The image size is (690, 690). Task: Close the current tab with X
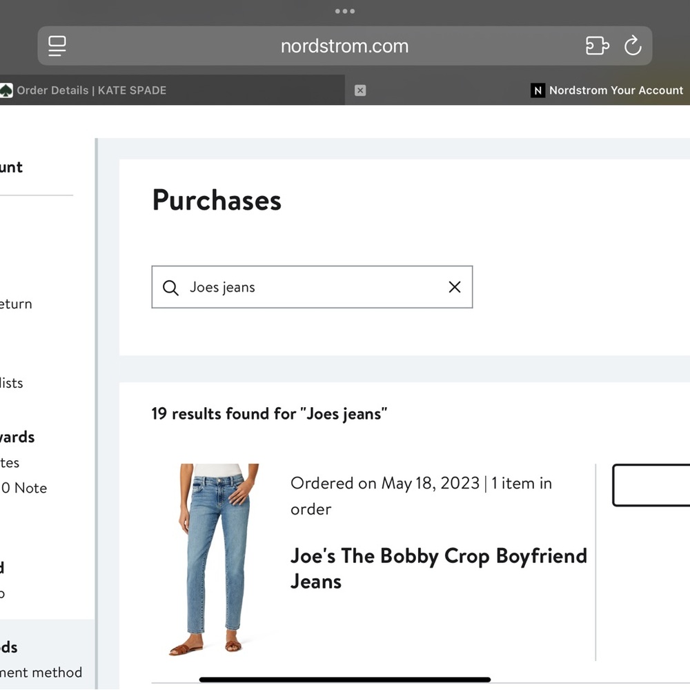tap(360, 90)
